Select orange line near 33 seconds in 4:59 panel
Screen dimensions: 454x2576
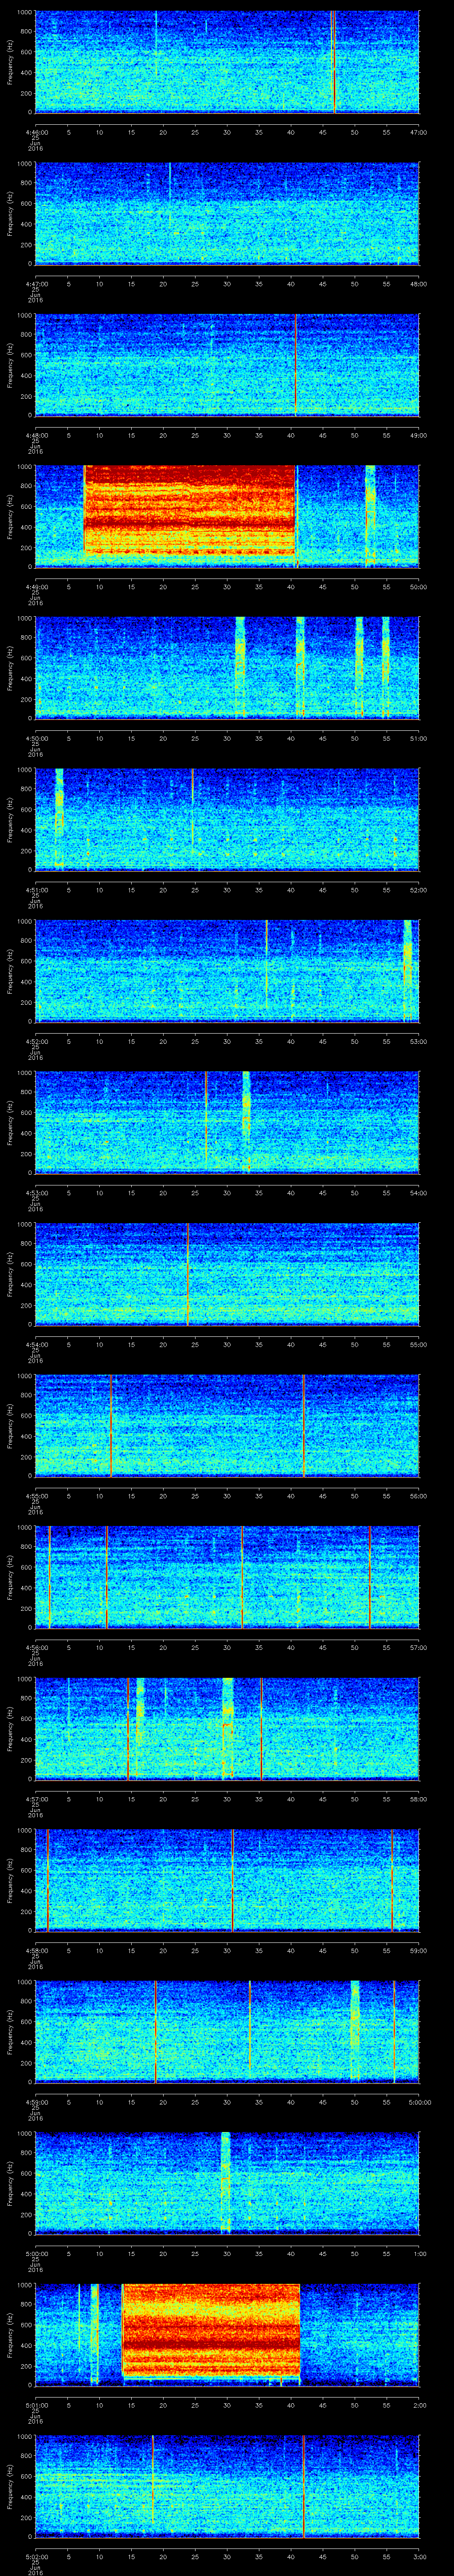(250, 2025)
